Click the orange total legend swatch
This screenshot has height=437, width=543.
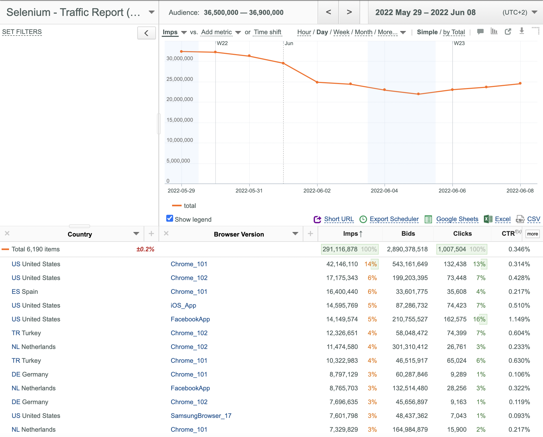pos(177,206)
